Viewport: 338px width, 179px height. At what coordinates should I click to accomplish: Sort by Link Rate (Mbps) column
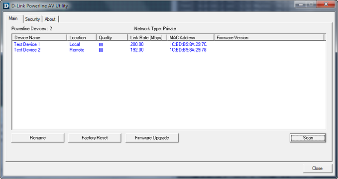[147, 38]
